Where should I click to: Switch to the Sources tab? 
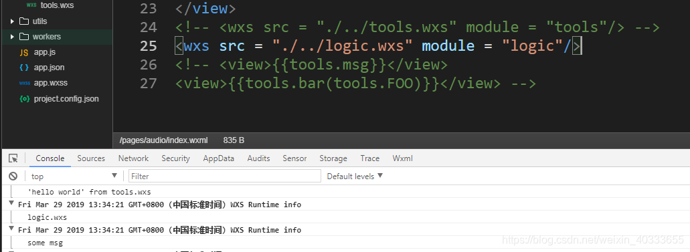[91, 158]
